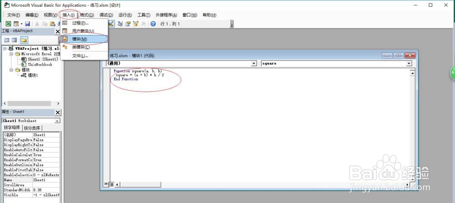Click the View Object icon in project pane
This screenshot has height=203, width=455.
(x=14, y=40)
